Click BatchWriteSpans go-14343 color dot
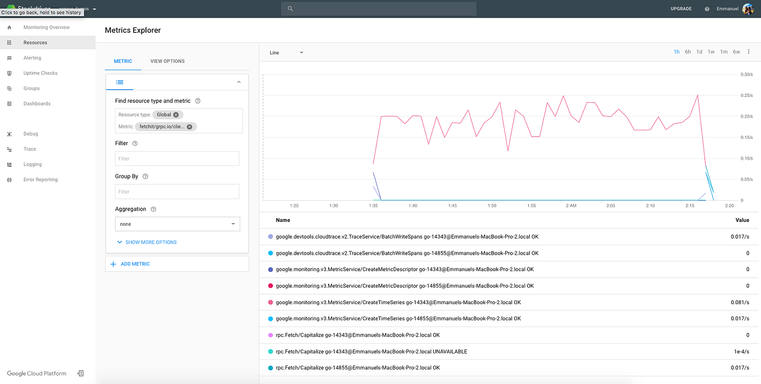761x384 pixels. (271, 237)
